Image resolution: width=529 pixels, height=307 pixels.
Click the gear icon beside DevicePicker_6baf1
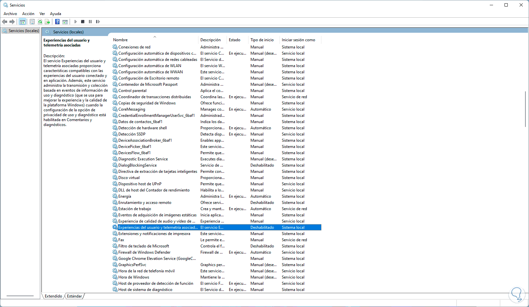pos(115,146)
